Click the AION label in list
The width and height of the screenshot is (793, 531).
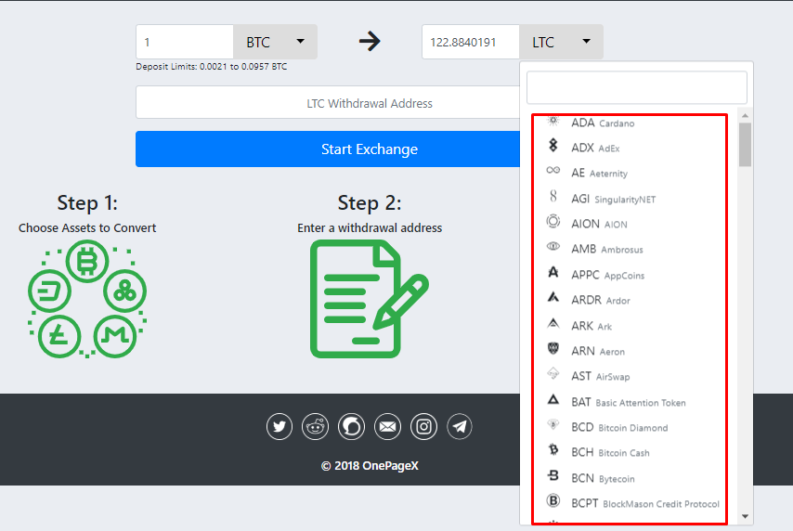pos(599,224)
